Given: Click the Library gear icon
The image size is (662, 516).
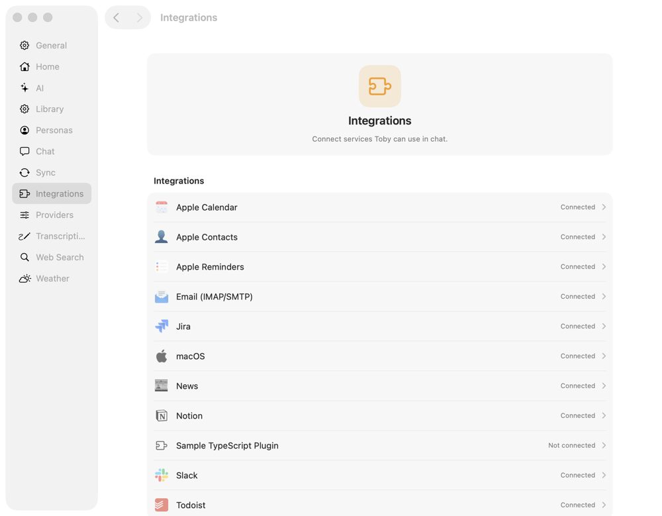Looking at the screenshot, I should pos(24,109).
